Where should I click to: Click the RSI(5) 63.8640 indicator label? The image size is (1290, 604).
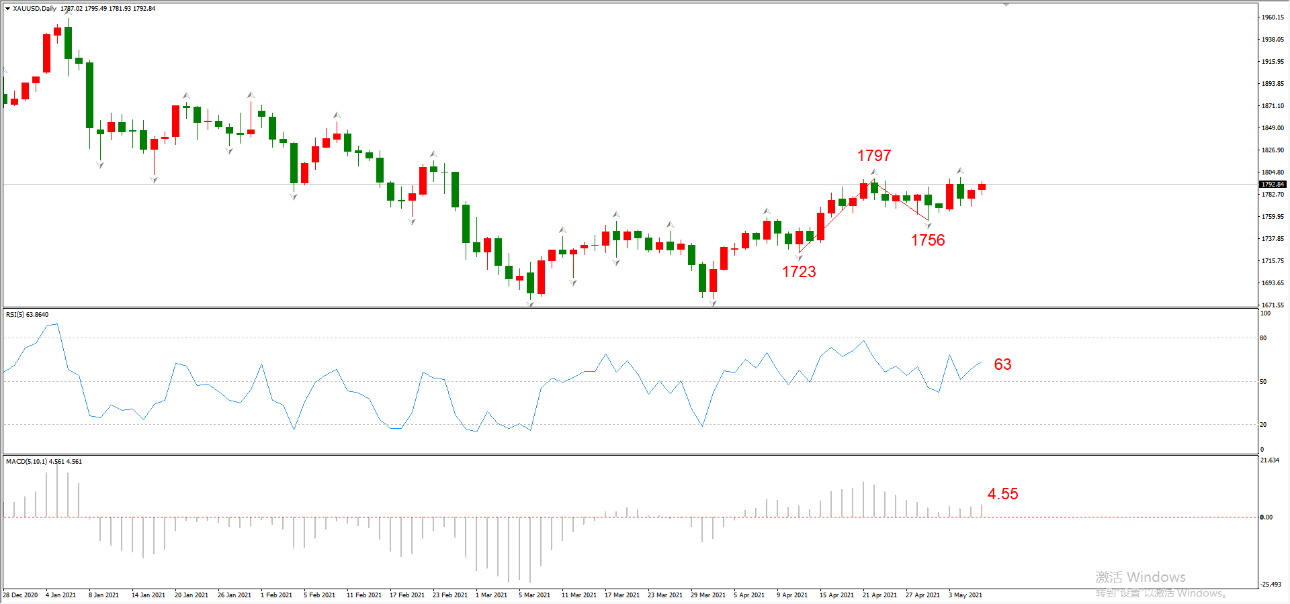[27, 315]
